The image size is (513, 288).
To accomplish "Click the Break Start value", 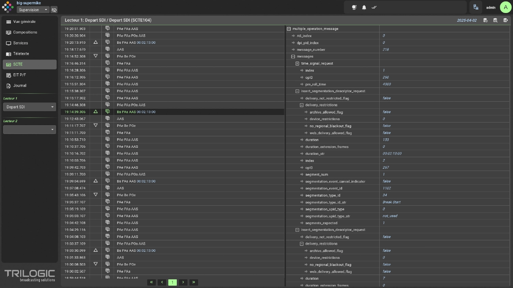I will click(391, 202).
